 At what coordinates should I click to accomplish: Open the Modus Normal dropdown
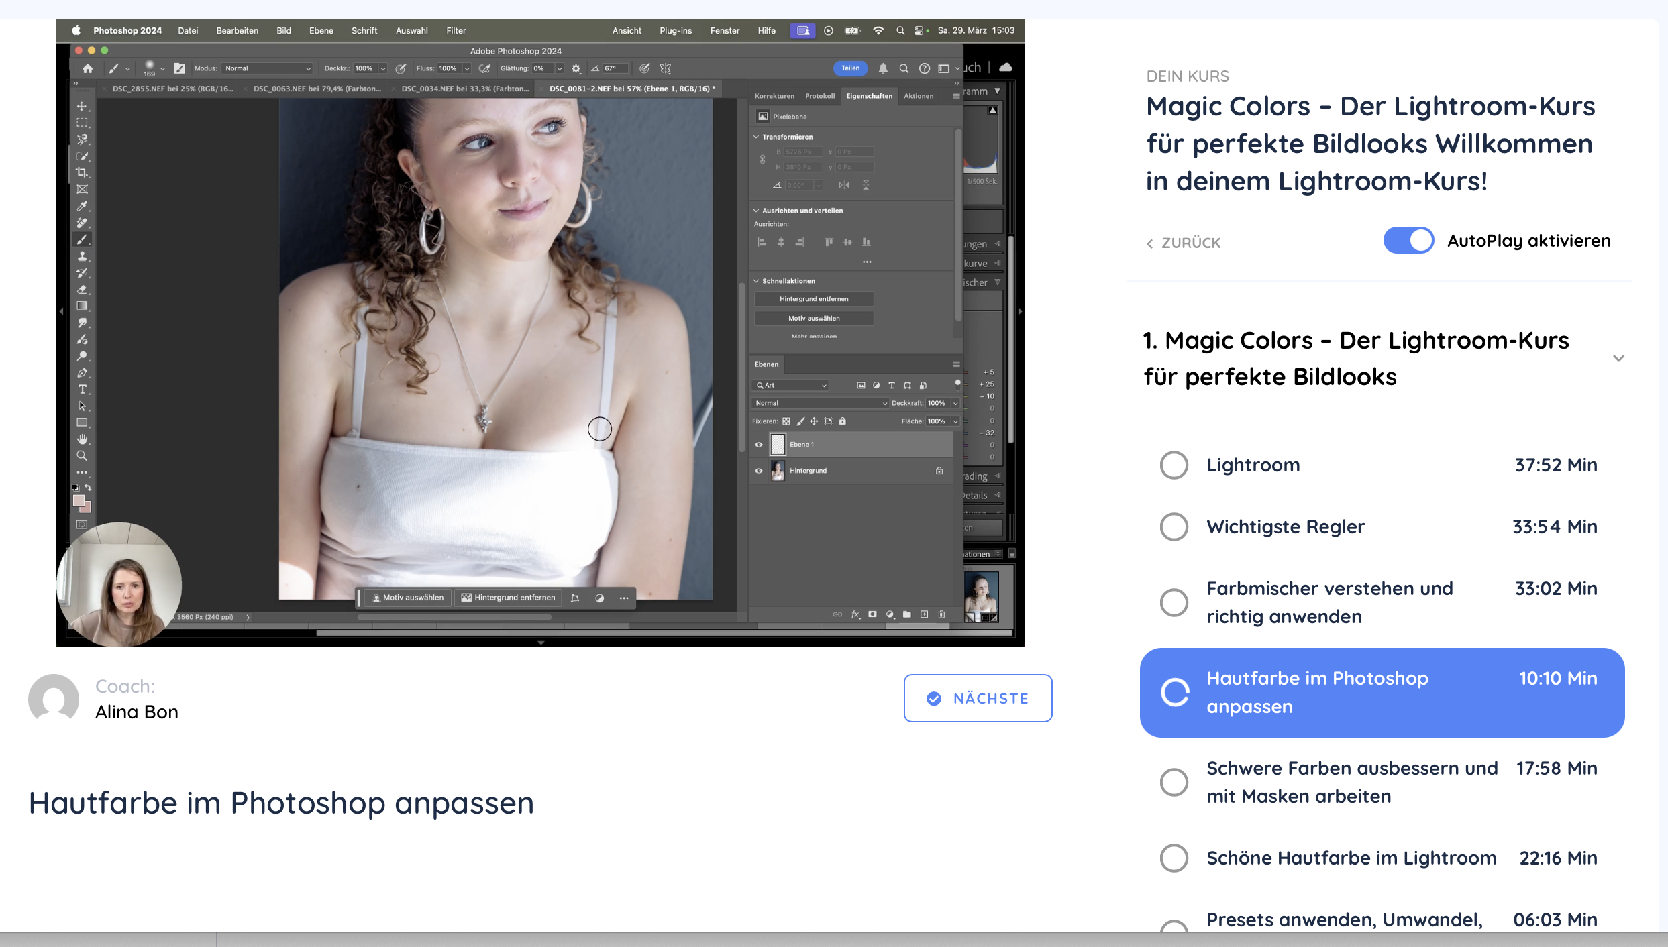point(267,68)
